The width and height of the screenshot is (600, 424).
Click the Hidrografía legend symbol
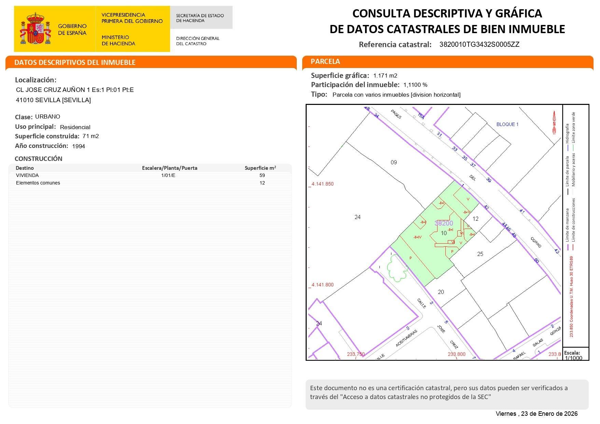pos(568,133)
